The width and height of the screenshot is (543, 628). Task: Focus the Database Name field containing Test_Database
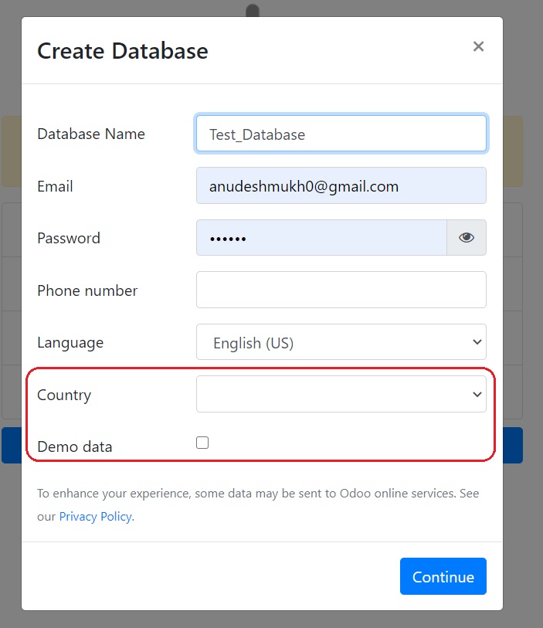coord(341,134)
